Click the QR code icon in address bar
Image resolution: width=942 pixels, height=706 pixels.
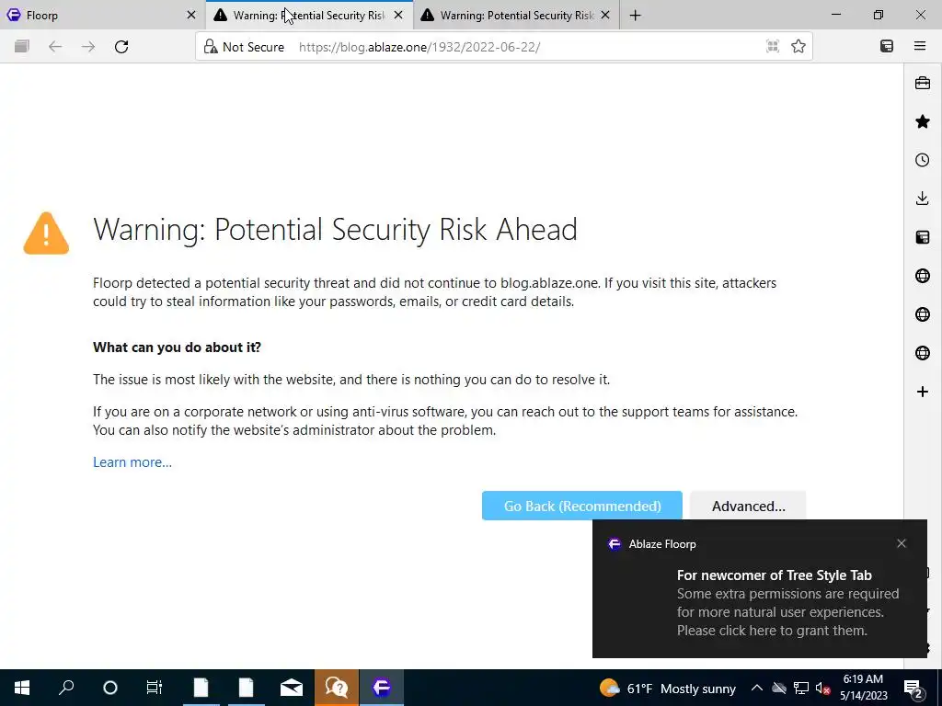click(773, 46)
